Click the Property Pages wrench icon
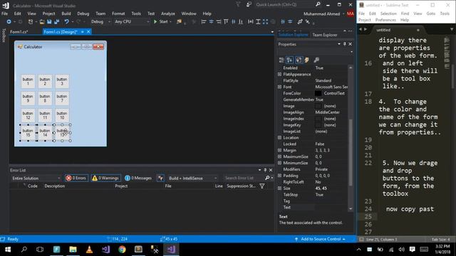The image size is (456, 256). [x=316, y=60]
